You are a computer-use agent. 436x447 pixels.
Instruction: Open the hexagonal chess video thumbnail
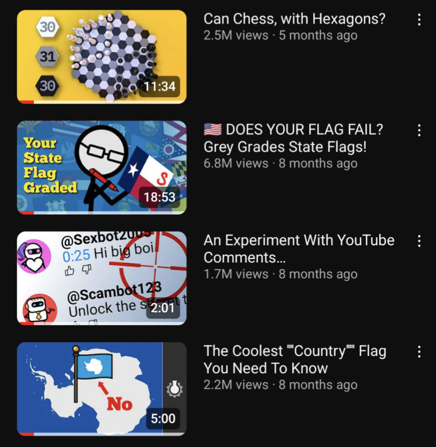coord(102,57)
